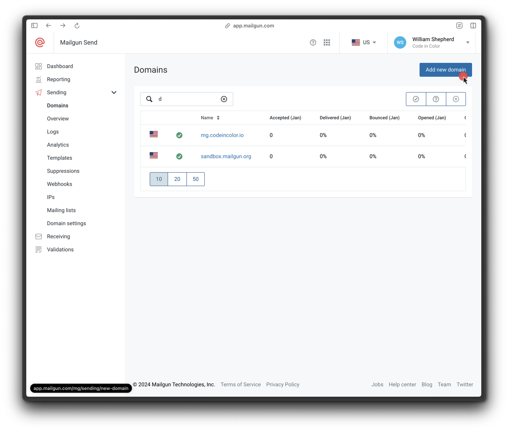511x433 pixels.
Task: Click the Dashboard sidebar icon
Action: pyautogui.click(x=38, y=66)
